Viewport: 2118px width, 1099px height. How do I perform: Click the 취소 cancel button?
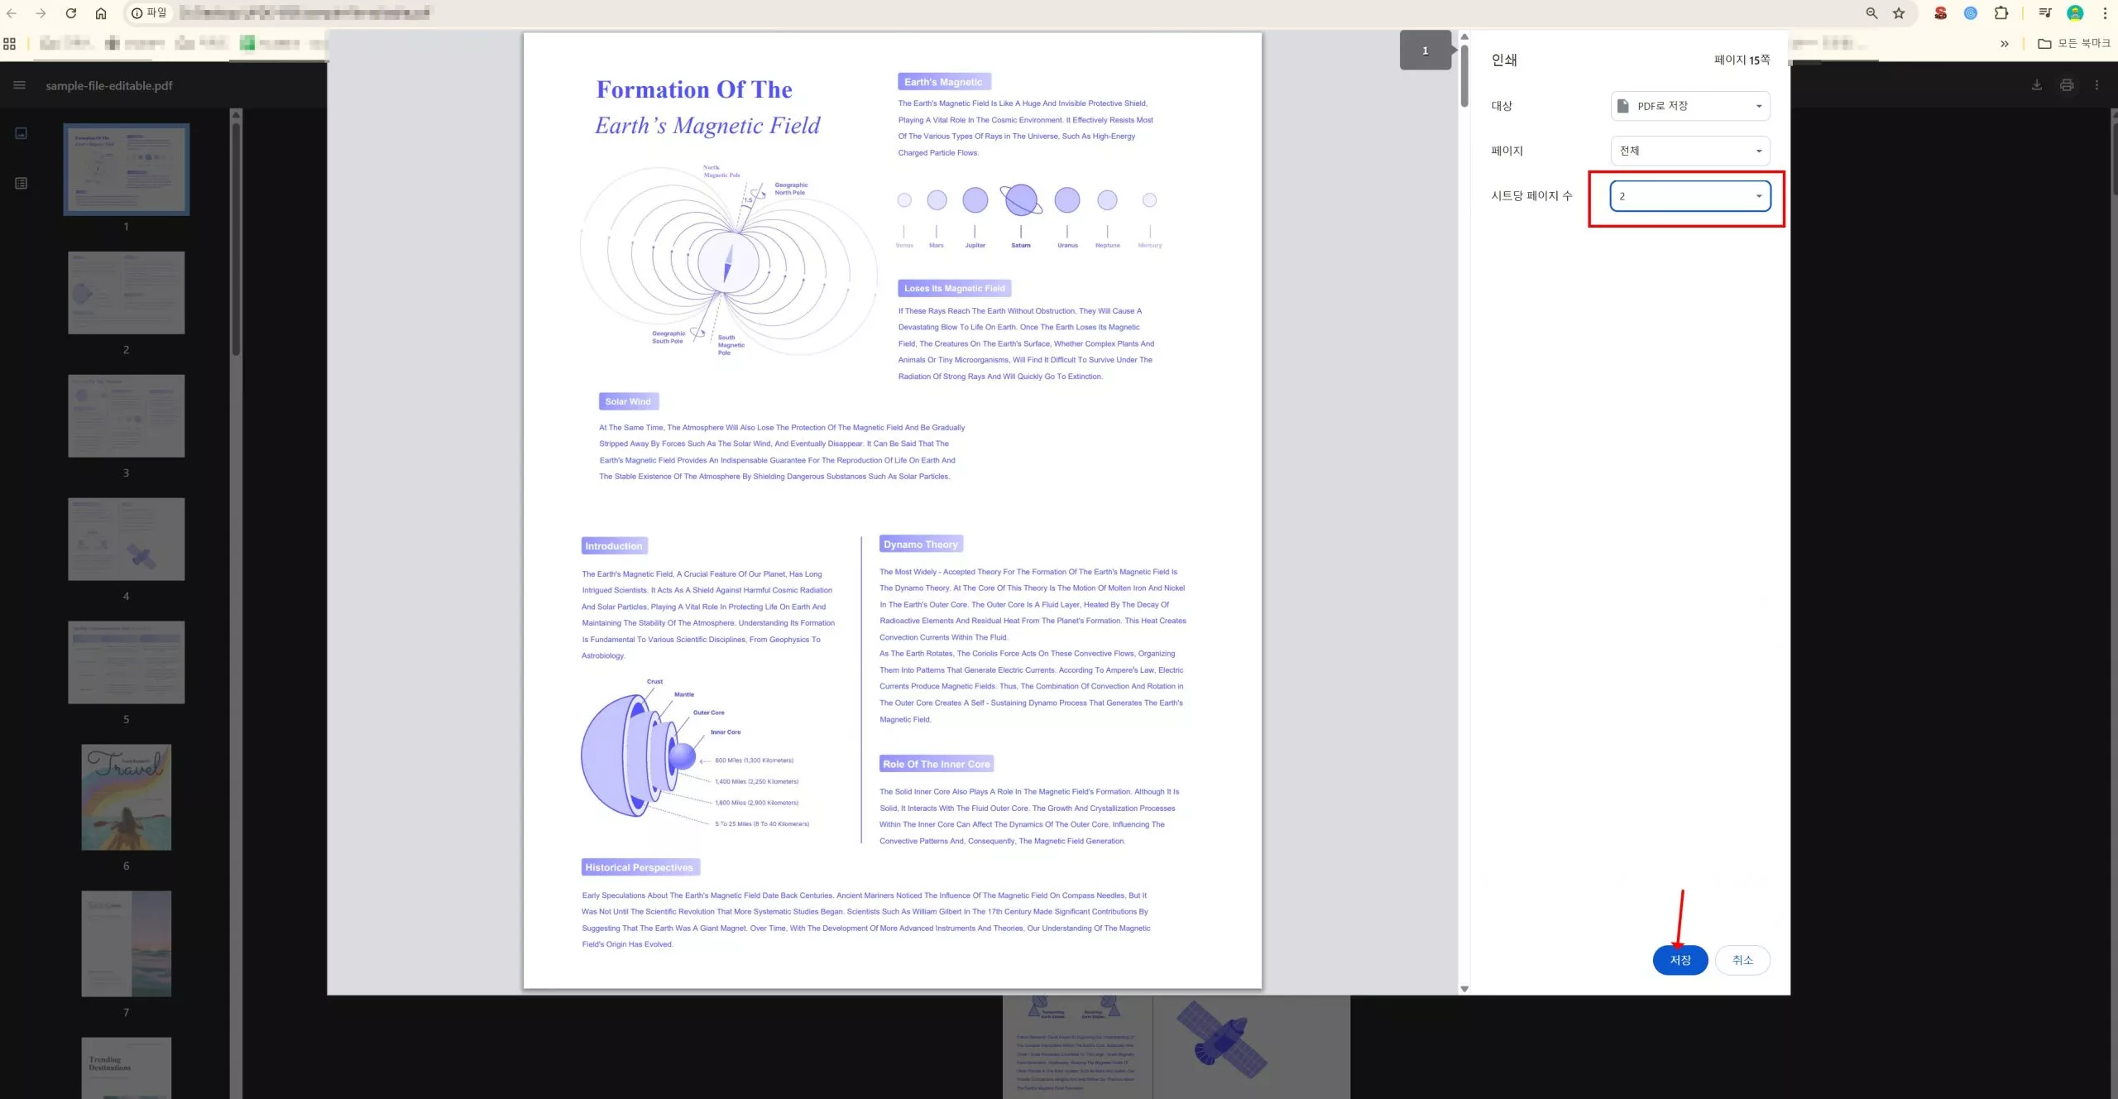(1742, 960)
